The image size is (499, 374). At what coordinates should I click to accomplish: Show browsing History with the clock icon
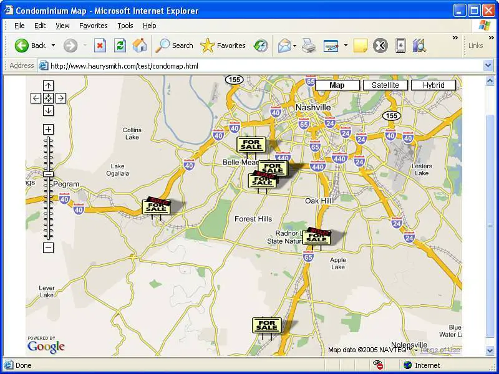pos(261,46)
